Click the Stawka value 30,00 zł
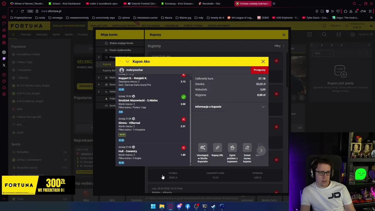 260,84
